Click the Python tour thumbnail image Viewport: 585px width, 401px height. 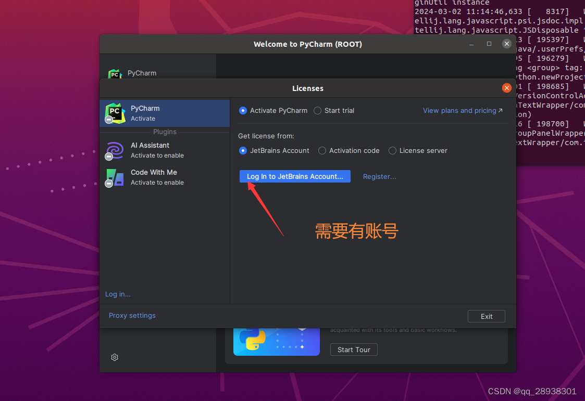click(x=277, y=342)
